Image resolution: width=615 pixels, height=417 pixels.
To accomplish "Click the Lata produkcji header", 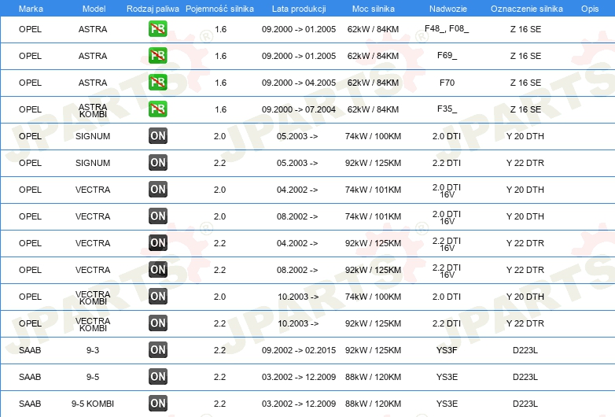I will point(299,9).
